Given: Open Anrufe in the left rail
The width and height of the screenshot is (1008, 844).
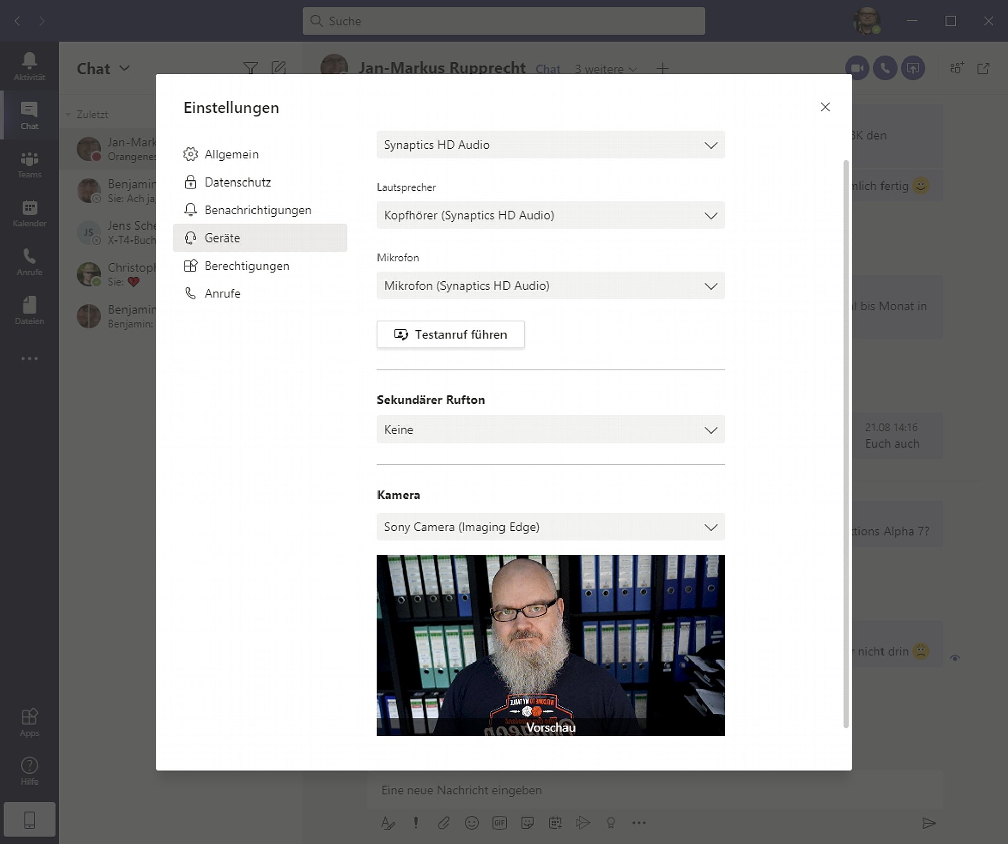Looking at the screenshot, I should click(29, 262).
